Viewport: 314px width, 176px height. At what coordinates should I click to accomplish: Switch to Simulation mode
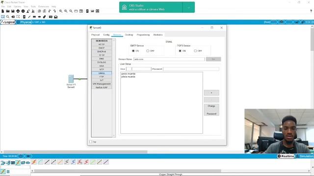click(x=304, y=156)
